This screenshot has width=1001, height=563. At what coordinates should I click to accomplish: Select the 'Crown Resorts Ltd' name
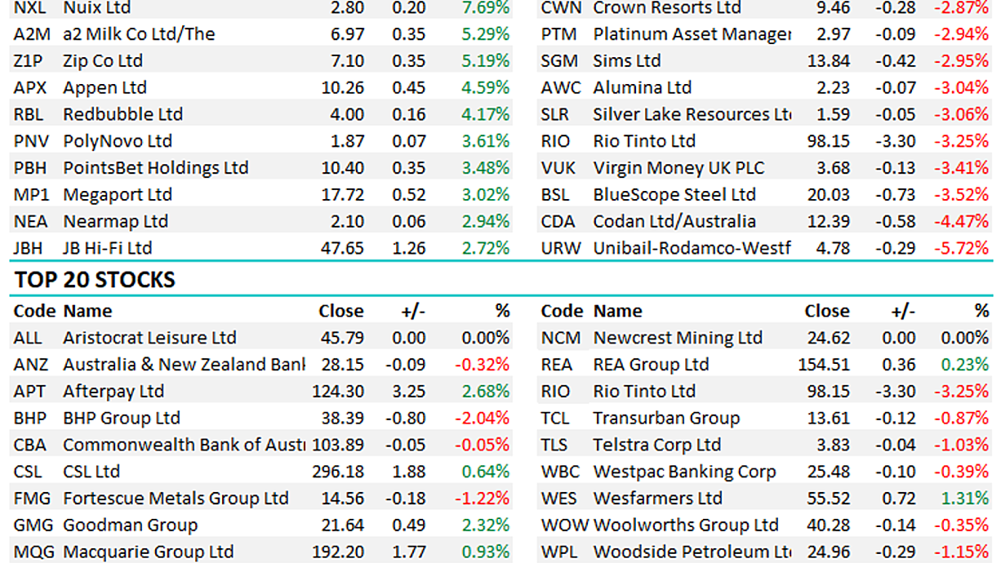pos(667,8)
